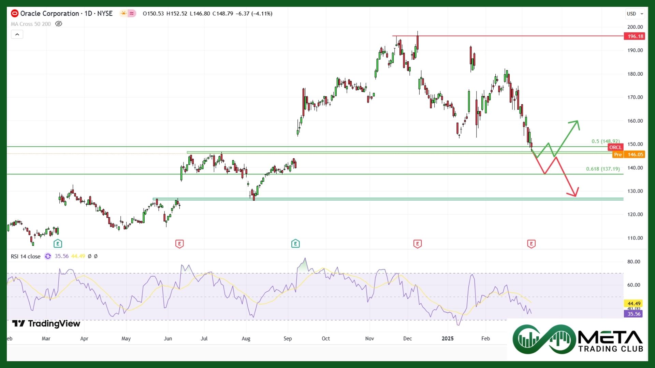This screenshot has height=368, width=655.
Task: Click the 110.00 price axis label
Action: tap(635, 238)
